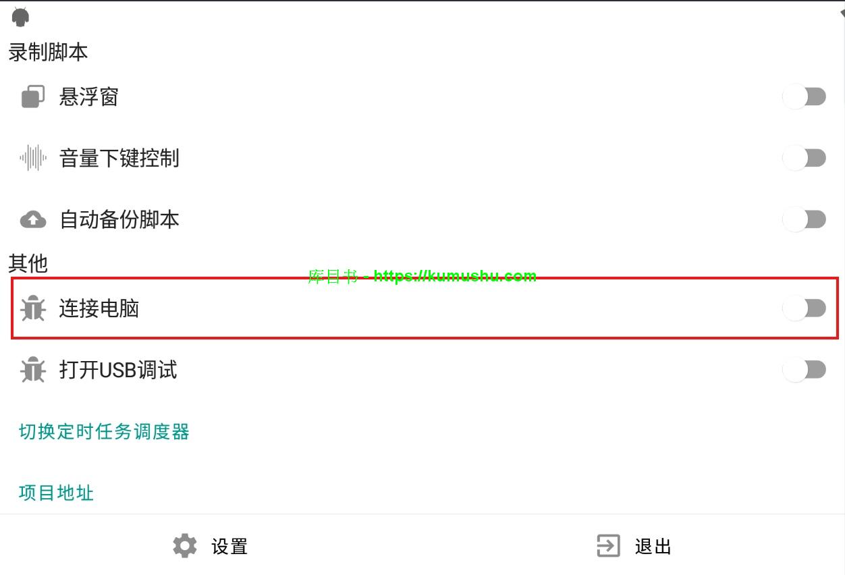Enable the 悬浮窗 floating window switch
The width and height of the screenshot is (845, 575).
click(x=805, y=97)
